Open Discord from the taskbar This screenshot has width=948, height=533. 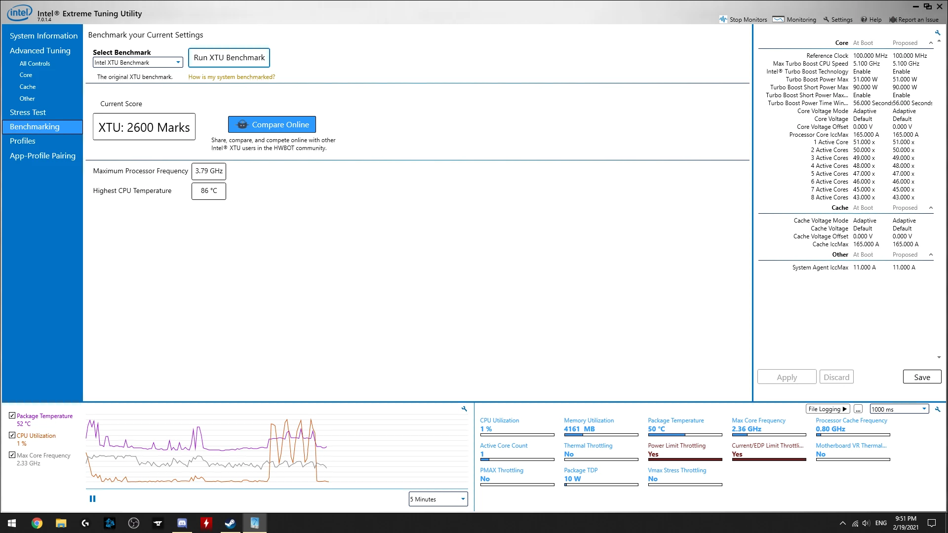click(x=182, y=523)
